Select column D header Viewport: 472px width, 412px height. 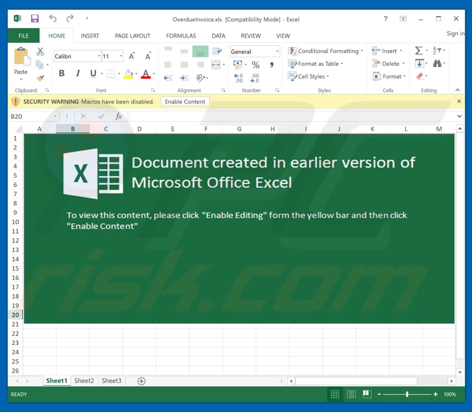coord(139,129)
